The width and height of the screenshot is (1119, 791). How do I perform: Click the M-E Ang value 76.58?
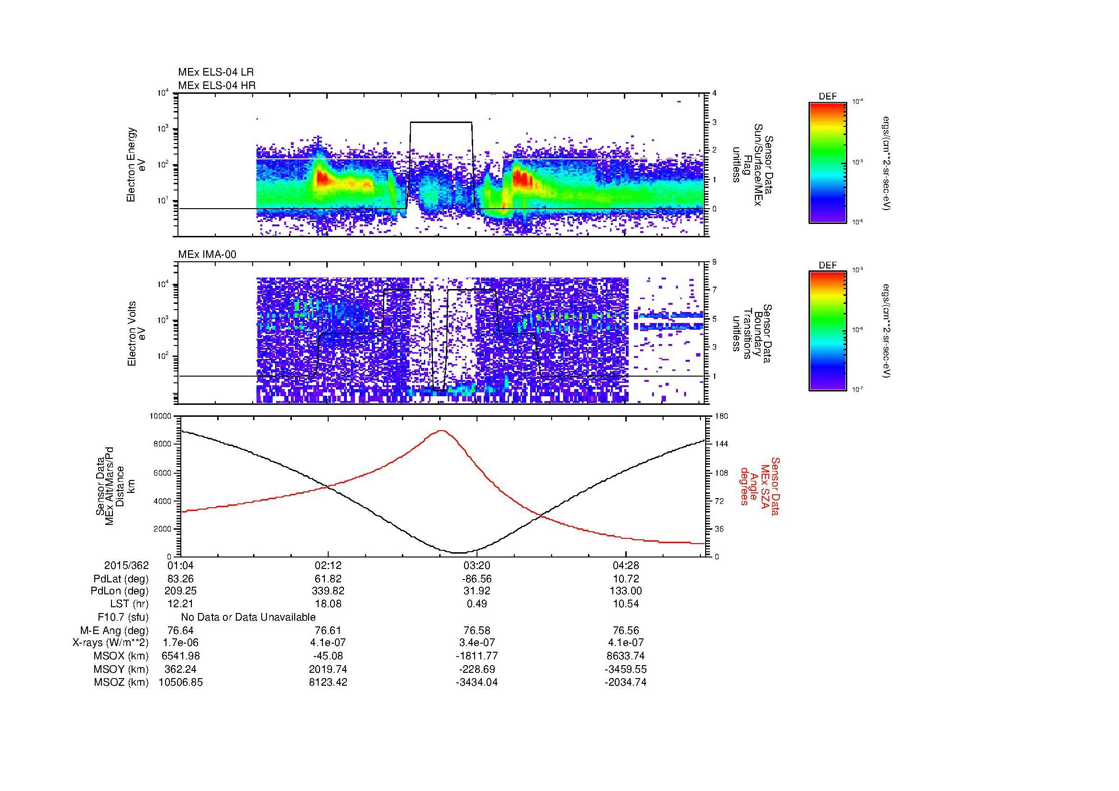476,631
